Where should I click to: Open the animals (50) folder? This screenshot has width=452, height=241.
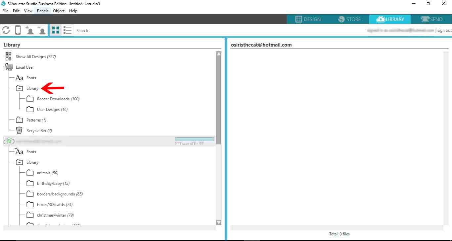(48, 173)
